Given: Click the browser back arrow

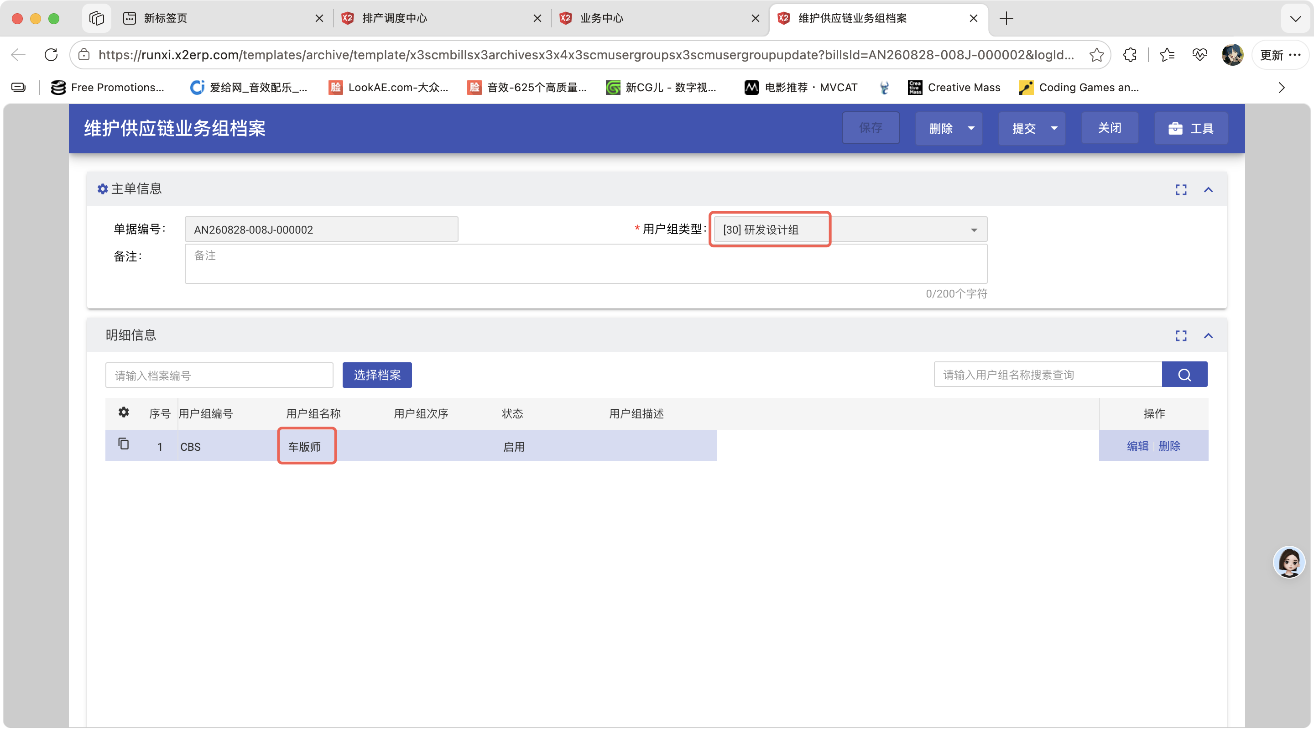Looking at the screenshot, I should (x=18, y=55).
